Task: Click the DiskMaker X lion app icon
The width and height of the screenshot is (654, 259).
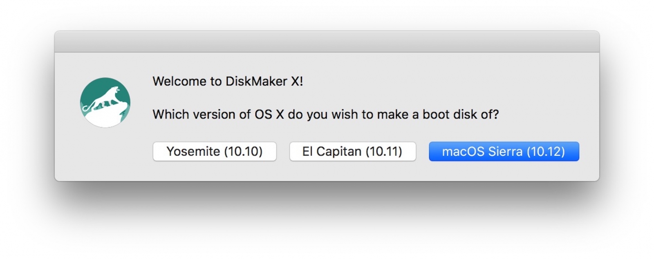Action: (105, 102)
